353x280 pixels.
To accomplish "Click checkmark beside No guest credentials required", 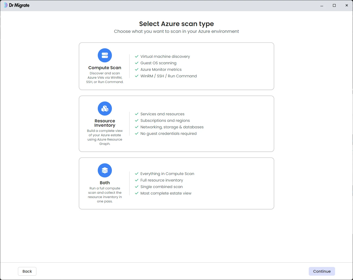I will click(x=137, y=133).
